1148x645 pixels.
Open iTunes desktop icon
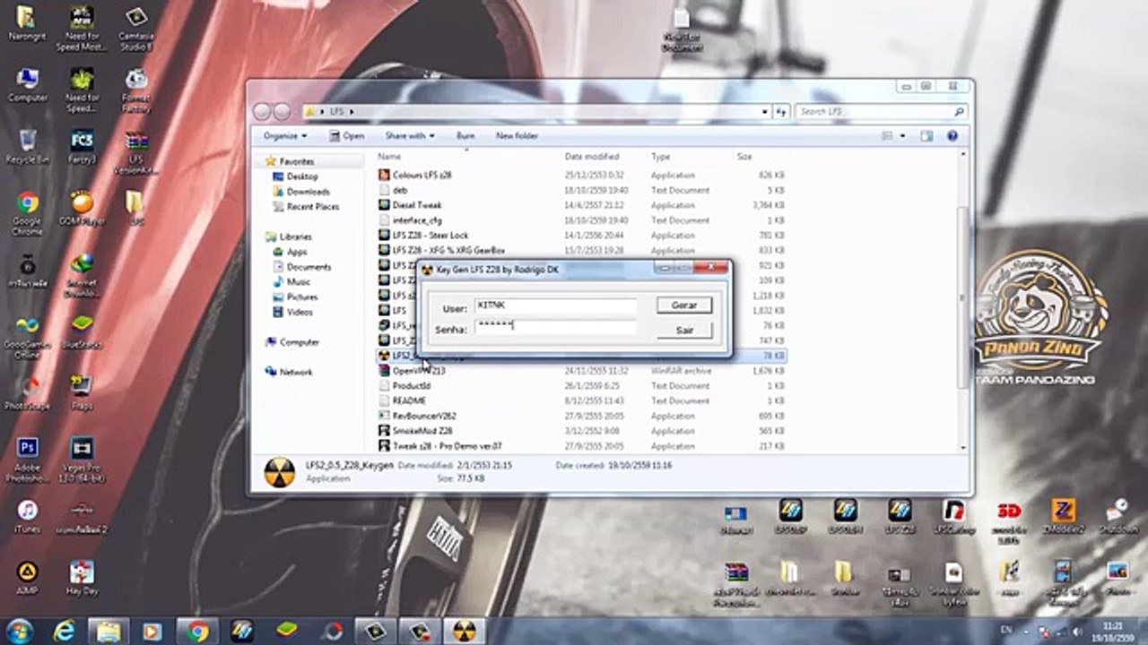[x=27, y=517]
